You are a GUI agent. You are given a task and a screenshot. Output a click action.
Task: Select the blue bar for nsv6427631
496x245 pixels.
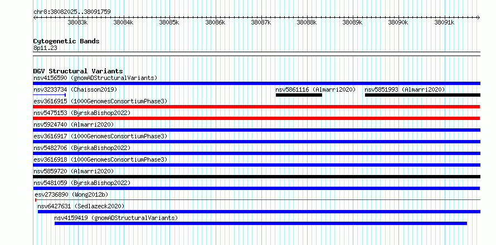pyautogui.click(x=259, y=212)
